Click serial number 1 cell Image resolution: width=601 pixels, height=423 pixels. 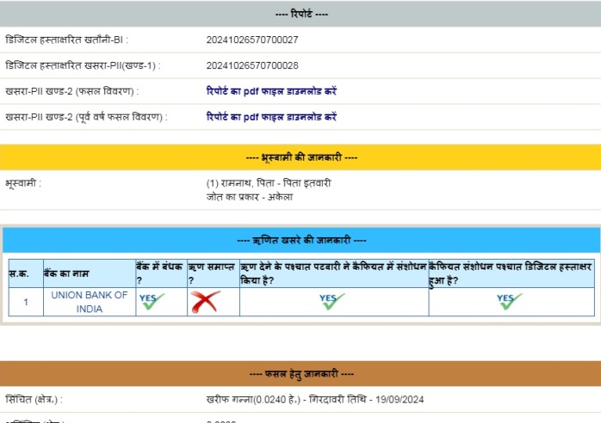(x=26, y=302)
